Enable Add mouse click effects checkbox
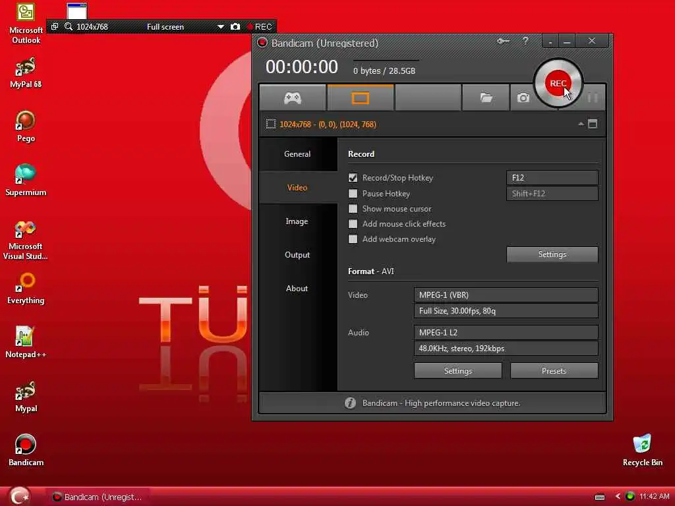Screen dimensions: 675x506 [x=353, y=224]
